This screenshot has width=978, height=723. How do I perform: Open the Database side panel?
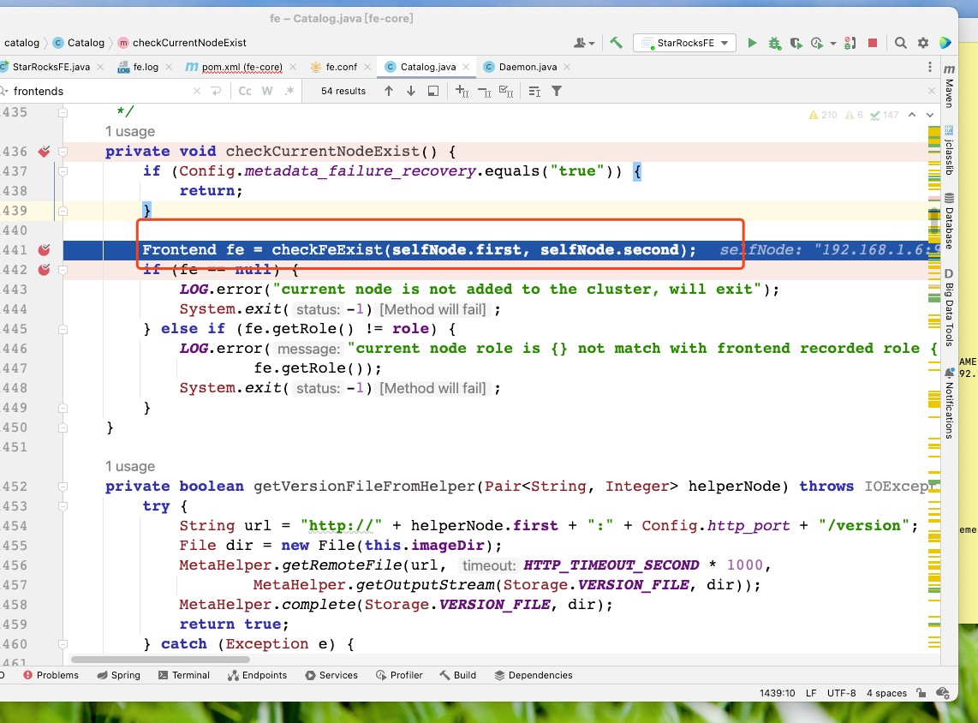coord(949,221)
